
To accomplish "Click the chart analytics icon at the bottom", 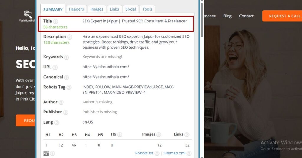I will pos(46,153).
